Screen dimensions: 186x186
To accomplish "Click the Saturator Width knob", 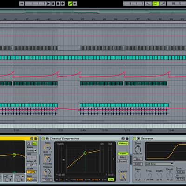I will (159, 175).
